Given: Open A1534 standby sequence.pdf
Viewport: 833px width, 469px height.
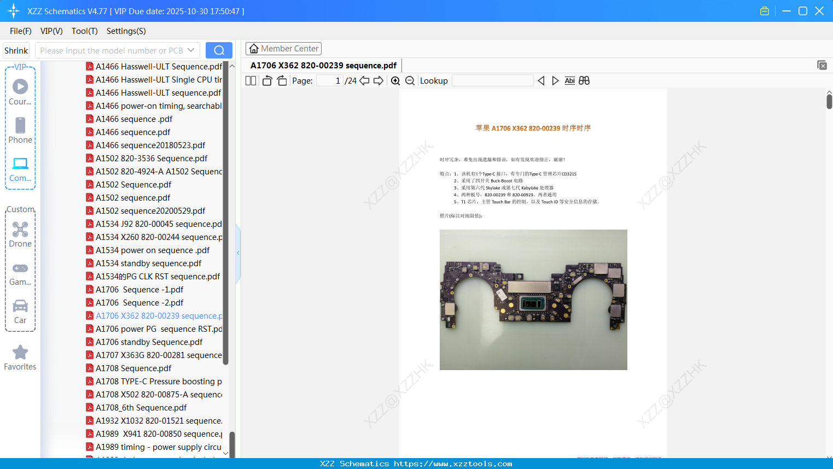Looking at the screenshot, I should 144,263.
